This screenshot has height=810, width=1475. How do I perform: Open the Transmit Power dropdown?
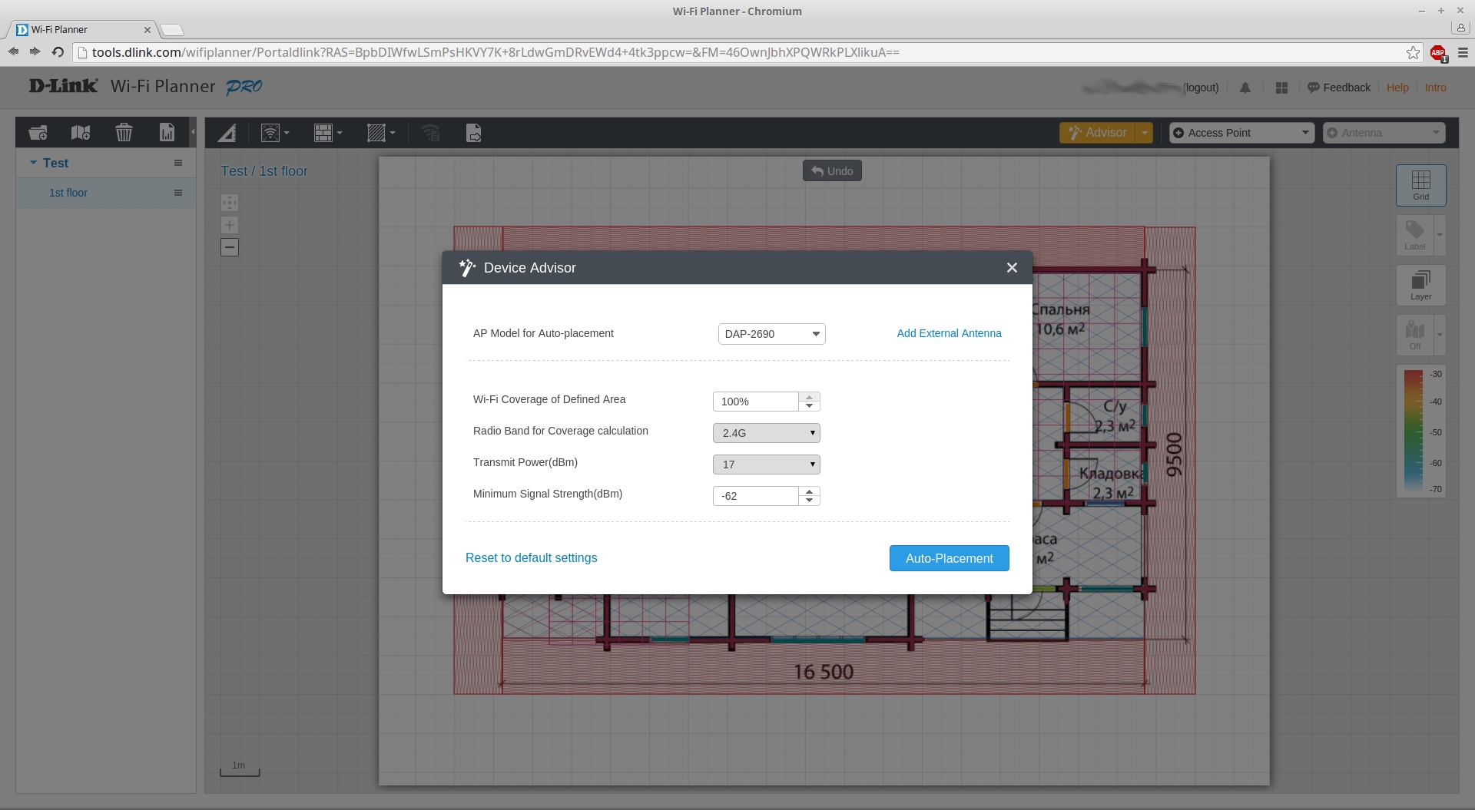coord(766,465)
